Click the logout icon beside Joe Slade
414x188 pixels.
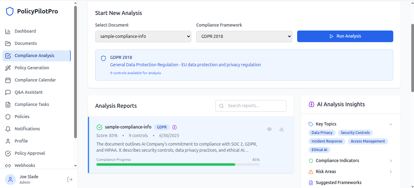pyautogui.click(x=70, y=179)
